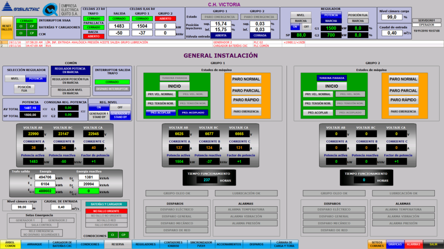Set Generador 1 to Stand By
The image size is (444, 249).
[x=98, y=115]
